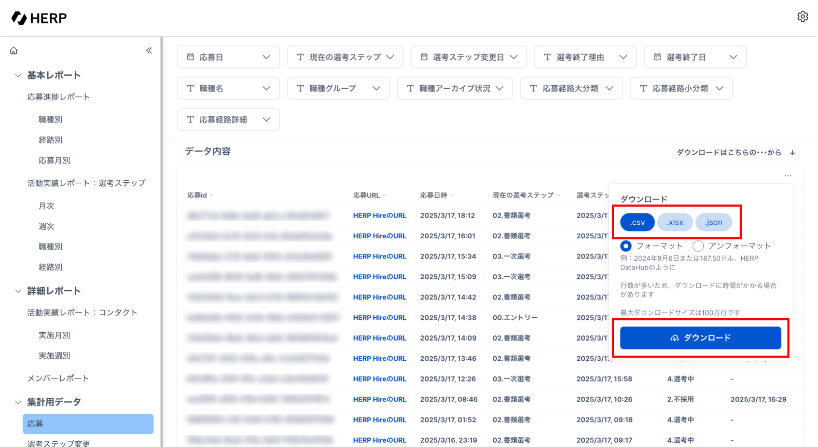The image size is (818, 447).
Task: Choose .json download format
Action: tap(713, 222)
